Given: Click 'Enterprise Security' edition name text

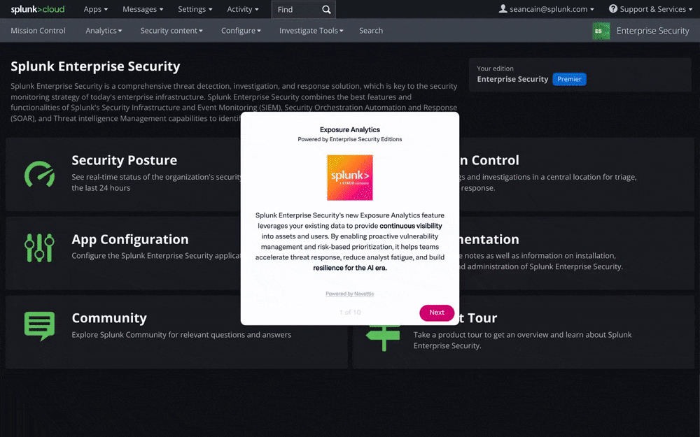Looking at the screenshot, I should [x=512, y=80].
